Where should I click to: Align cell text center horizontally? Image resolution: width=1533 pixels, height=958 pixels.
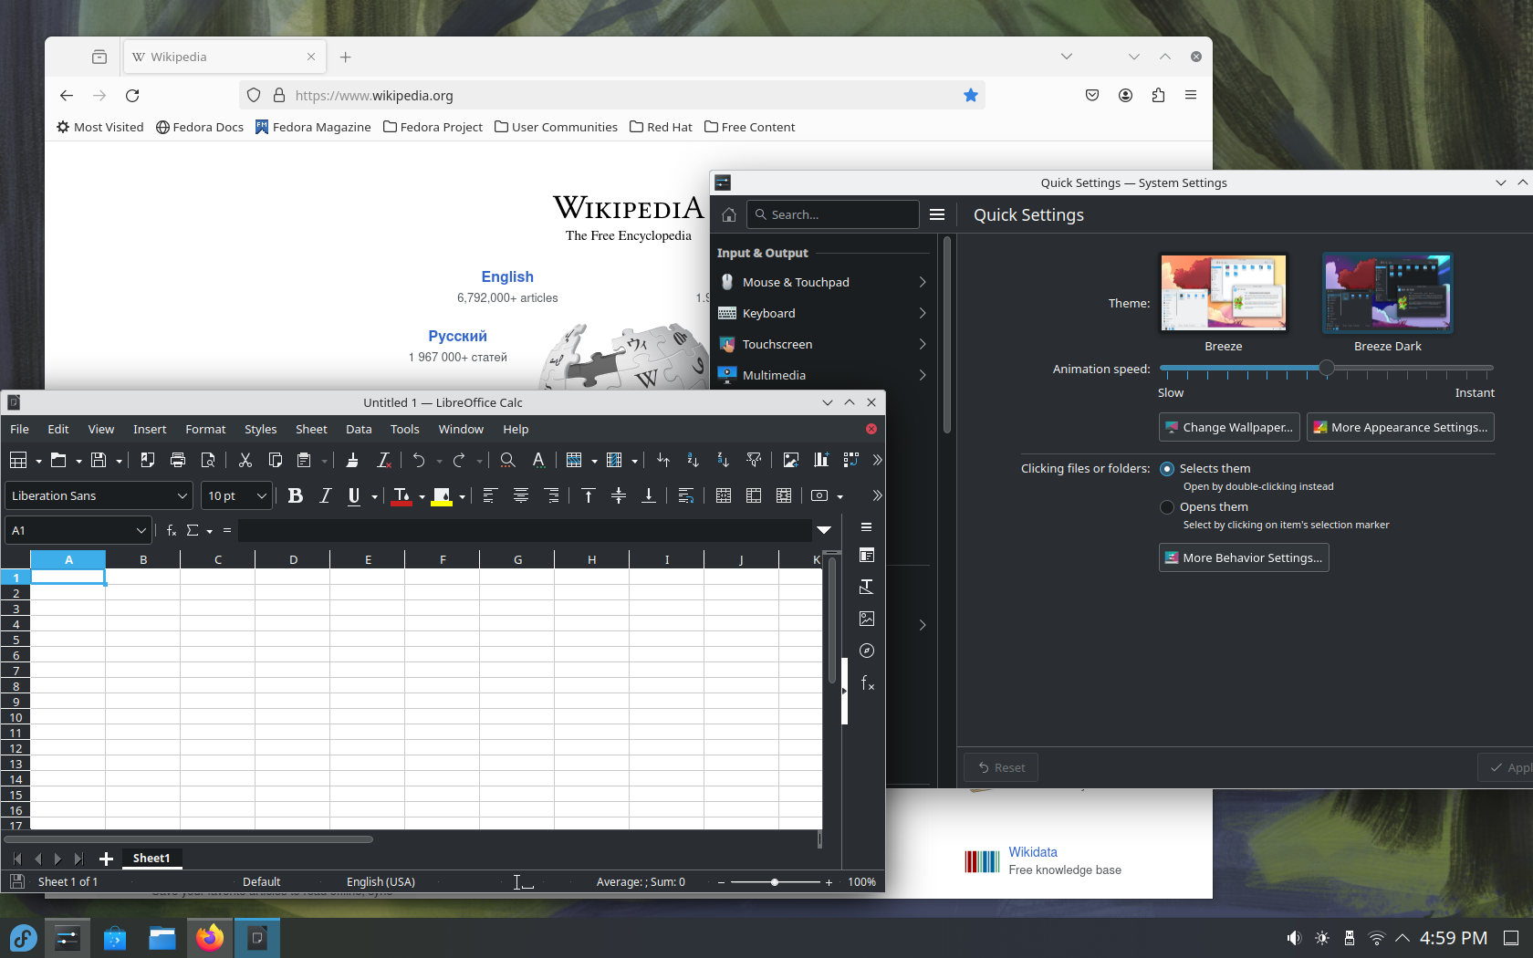(521, 495)
